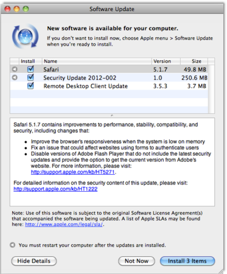The width and height of the screenshot is (227, 274).
Task: Select the Security Update 2012-002 row
Action: tap(109, 78)
